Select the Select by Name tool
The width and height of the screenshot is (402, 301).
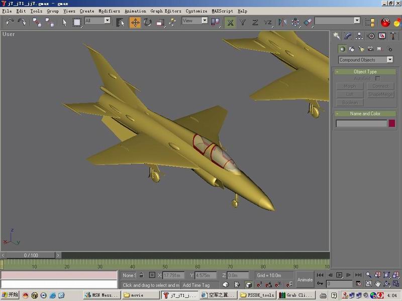coord(120,22)
